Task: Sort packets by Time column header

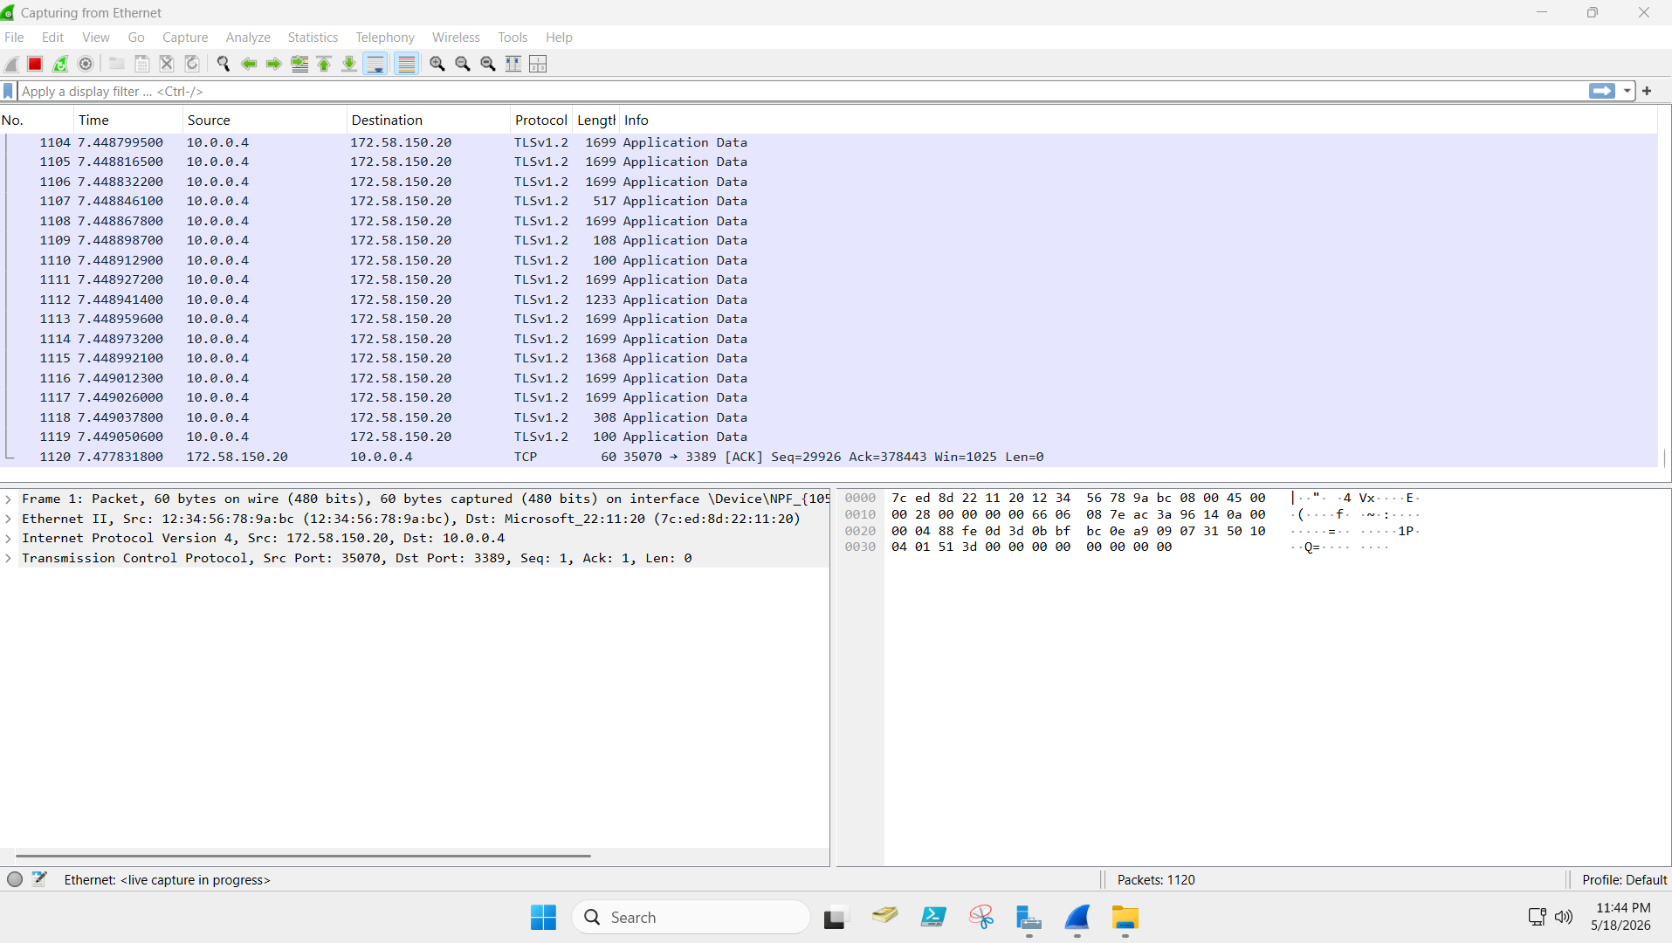Action: [128, 120]
